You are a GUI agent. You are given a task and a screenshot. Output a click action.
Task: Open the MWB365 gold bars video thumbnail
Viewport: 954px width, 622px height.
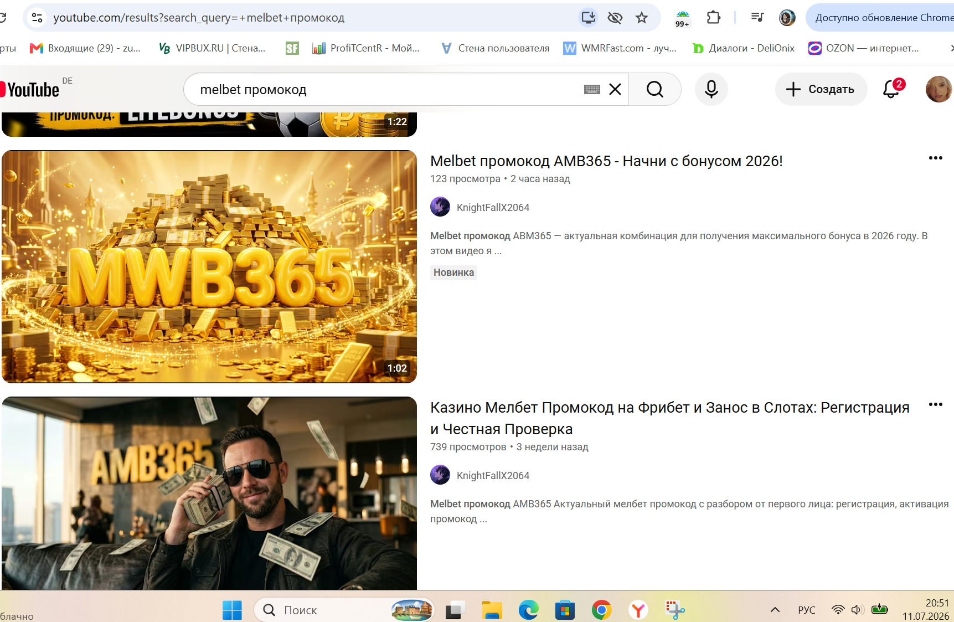point(209,266)
